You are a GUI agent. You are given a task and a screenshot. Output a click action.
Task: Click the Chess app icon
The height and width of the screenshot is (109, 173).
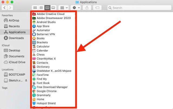[x=34, y=55]
